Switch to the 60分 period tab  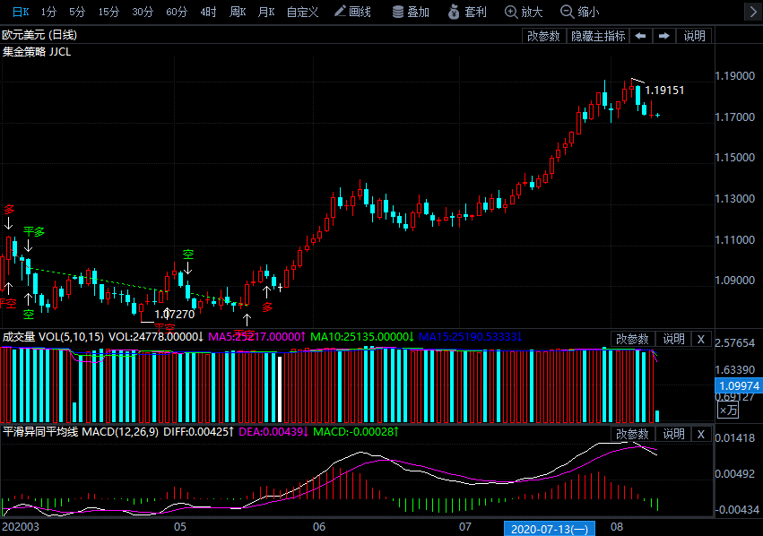pos(177,12)
